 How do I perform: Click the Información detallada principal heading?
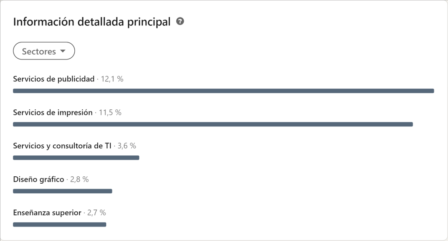coord(92,22)
